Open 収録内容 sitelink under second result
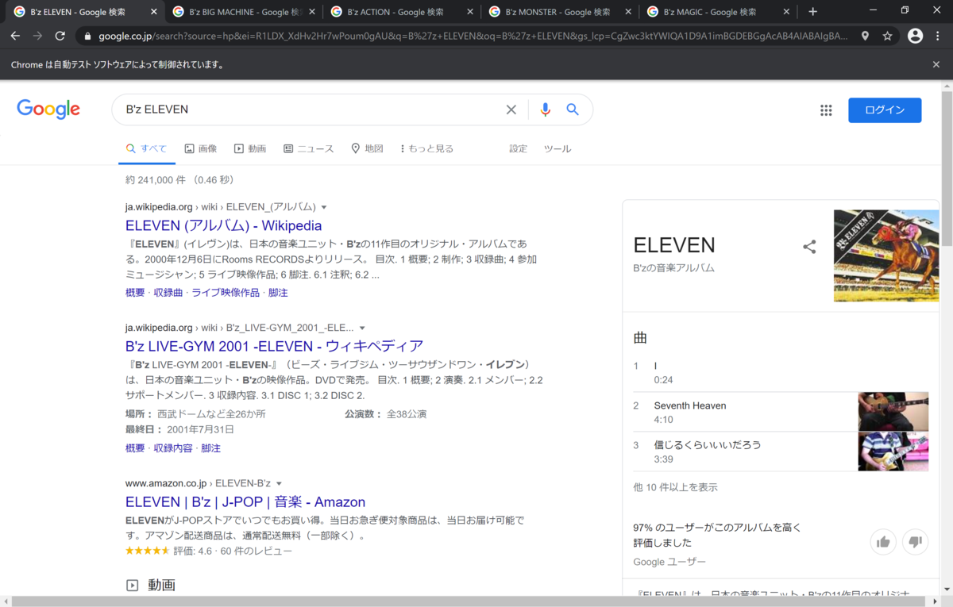 tap(173, 448)
